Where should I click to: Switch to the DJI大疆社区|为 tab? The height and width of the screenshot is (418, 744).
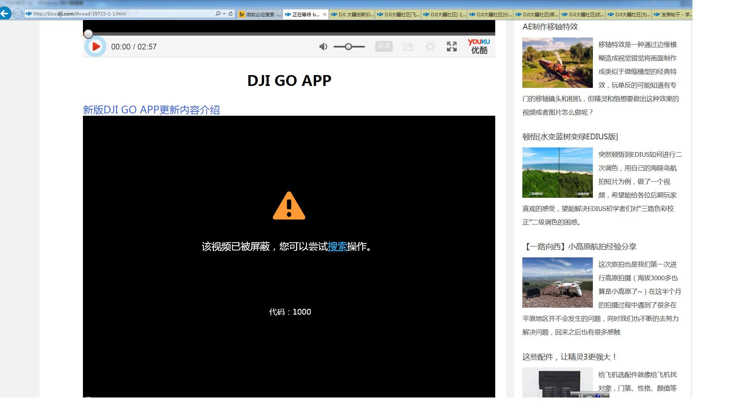click(x=629, y=14)
